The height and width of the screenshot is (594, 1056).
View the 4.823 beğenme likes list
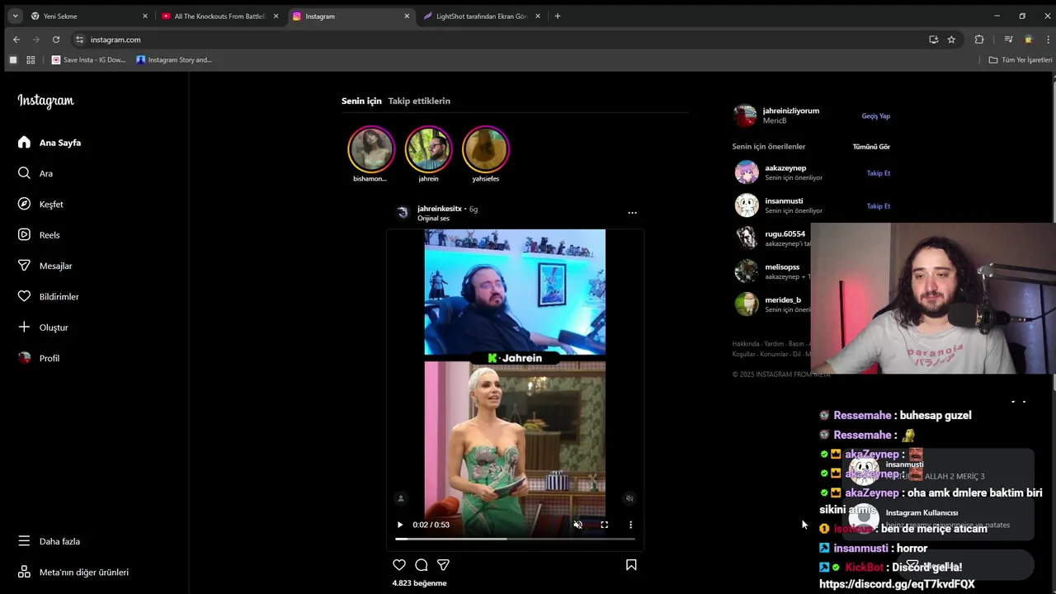[419, 583]
